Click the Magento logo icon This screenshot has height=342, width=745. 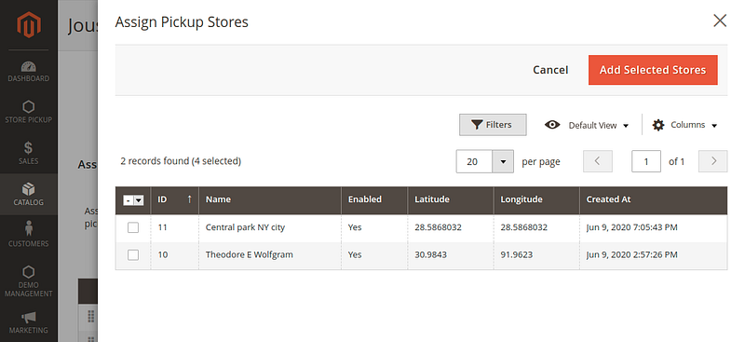[29, 25]
